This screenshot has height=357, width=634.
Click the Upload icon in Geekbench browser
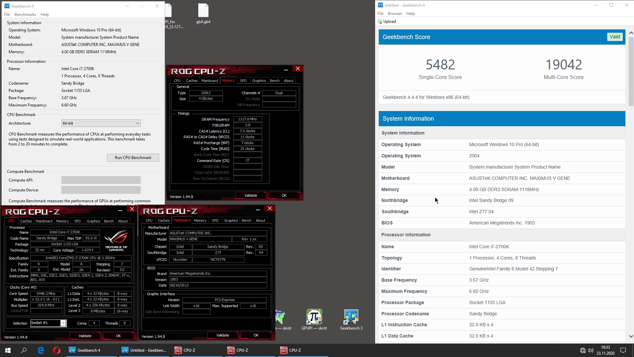point(380,21)
